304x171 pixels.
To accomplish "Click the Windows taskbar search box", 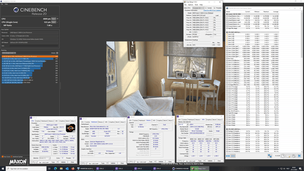I will (x=26, y=169).
